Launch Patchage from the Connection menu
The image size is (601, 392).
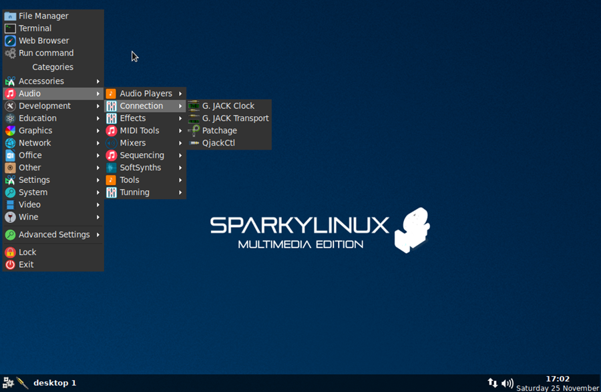(x=229, y=131)
